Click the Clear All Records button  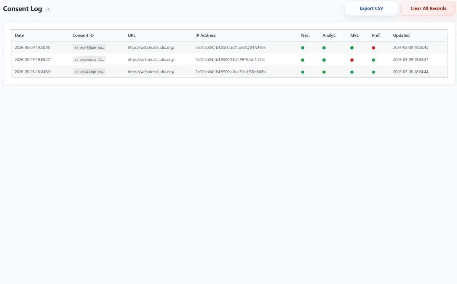[428, 8]
